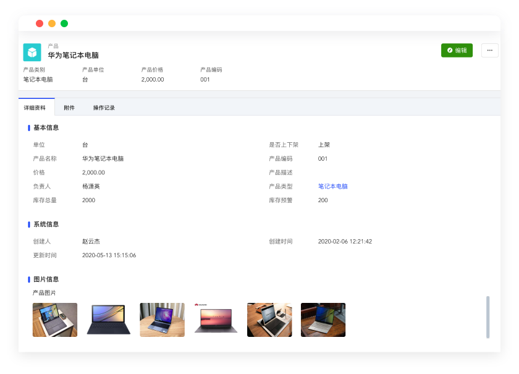Click the 负责人 value 杨潇英

pyautogui.click(x=91, y=187)
